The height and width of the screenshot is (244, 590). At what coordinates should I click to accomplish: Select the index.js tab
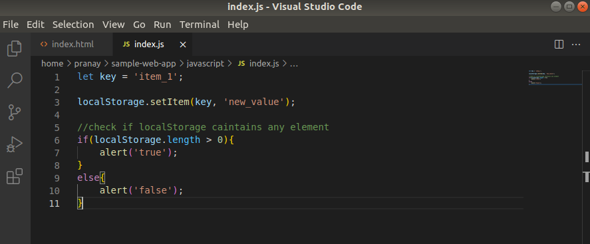152,45
